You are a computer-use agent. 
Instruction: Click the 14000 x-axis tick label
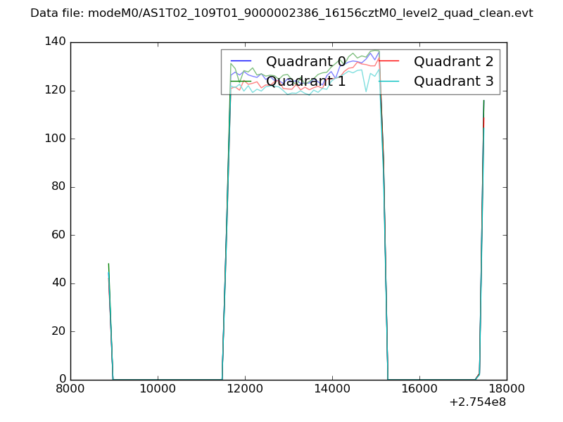[332, 389]
